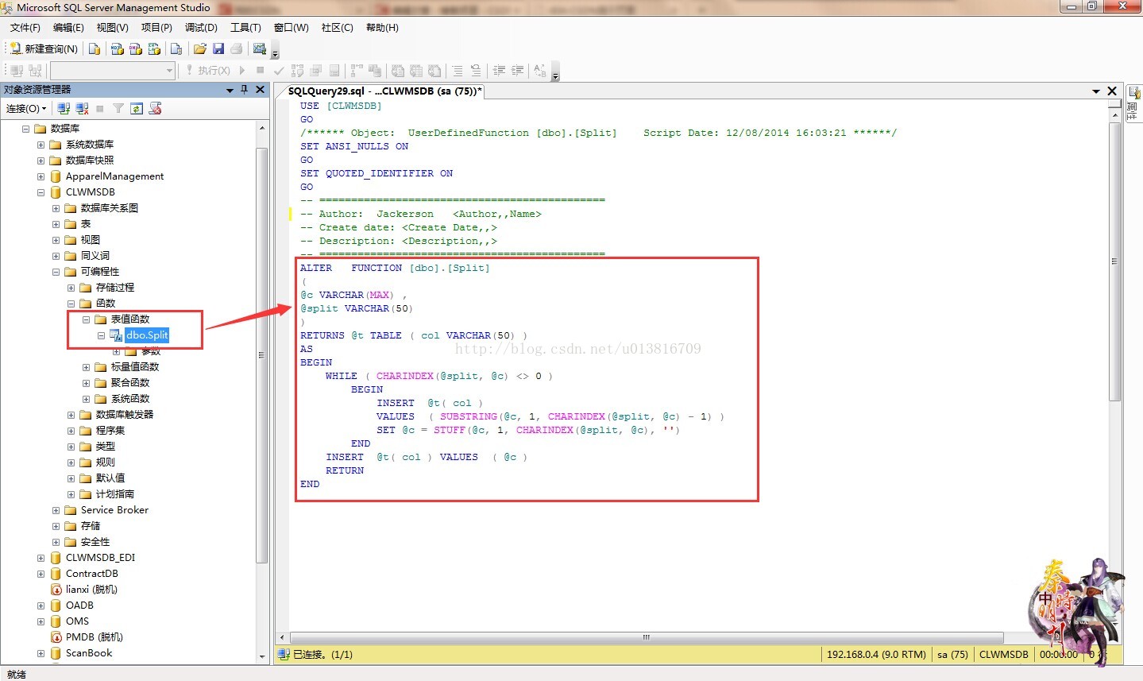Open the Help (帮助) menu

click(x=382, y=28)
